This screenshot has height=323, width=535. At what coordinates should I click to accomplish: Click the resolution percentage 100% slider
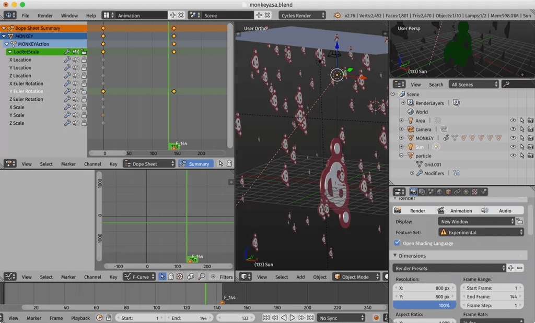424,305
